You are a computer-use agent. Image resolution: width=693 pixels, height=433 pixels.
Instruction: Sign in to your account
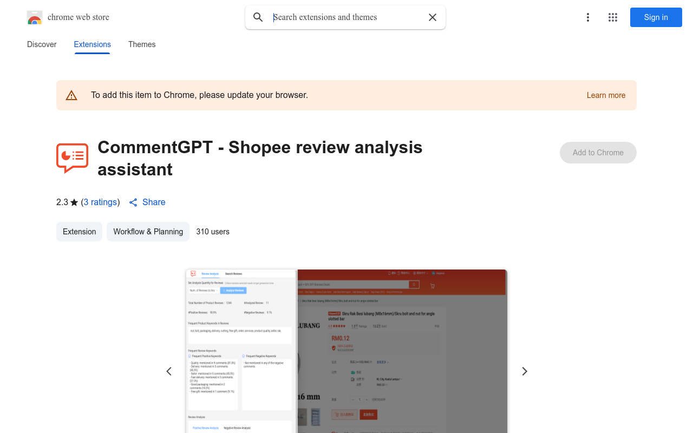click(x=656, y=17)
